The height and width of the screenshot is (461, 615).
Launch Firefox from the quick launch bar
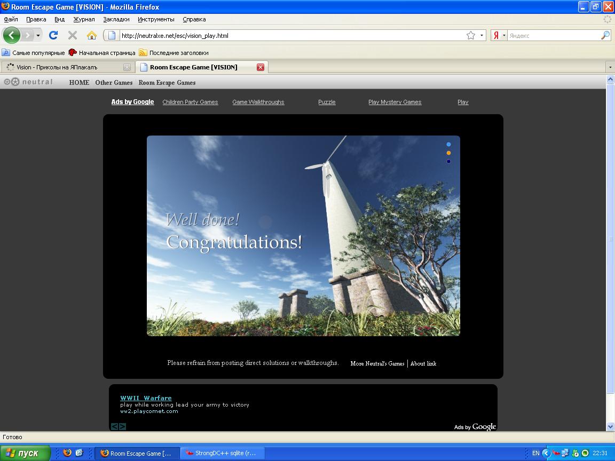(x=67, y=453)
